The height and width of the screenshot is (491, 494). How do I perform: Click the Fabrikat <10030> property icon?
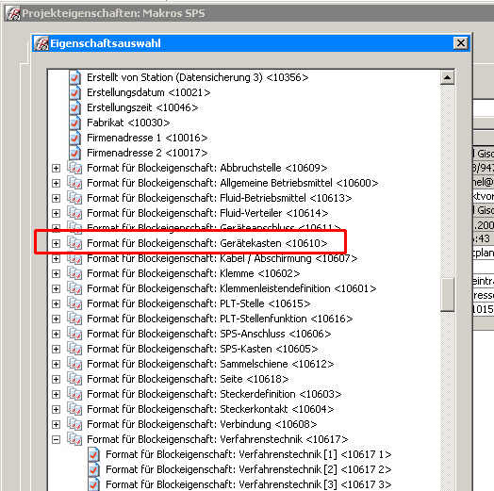[x=74, y=123]
